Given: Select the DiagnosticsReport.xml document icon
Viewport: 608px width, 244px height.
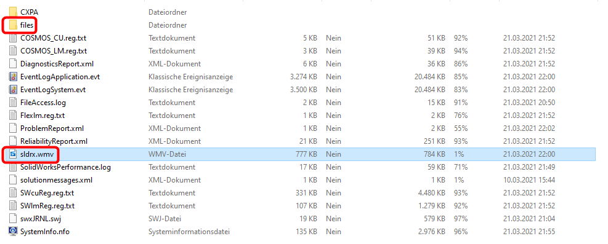Looking at the screenshot, I should tap(13, 64).
